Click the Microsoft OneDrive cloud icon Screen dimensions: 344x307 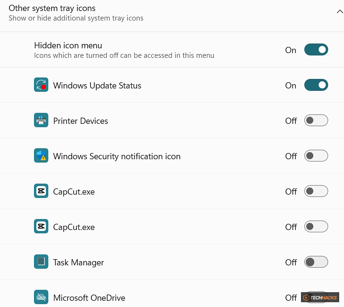tap(41, 297)
